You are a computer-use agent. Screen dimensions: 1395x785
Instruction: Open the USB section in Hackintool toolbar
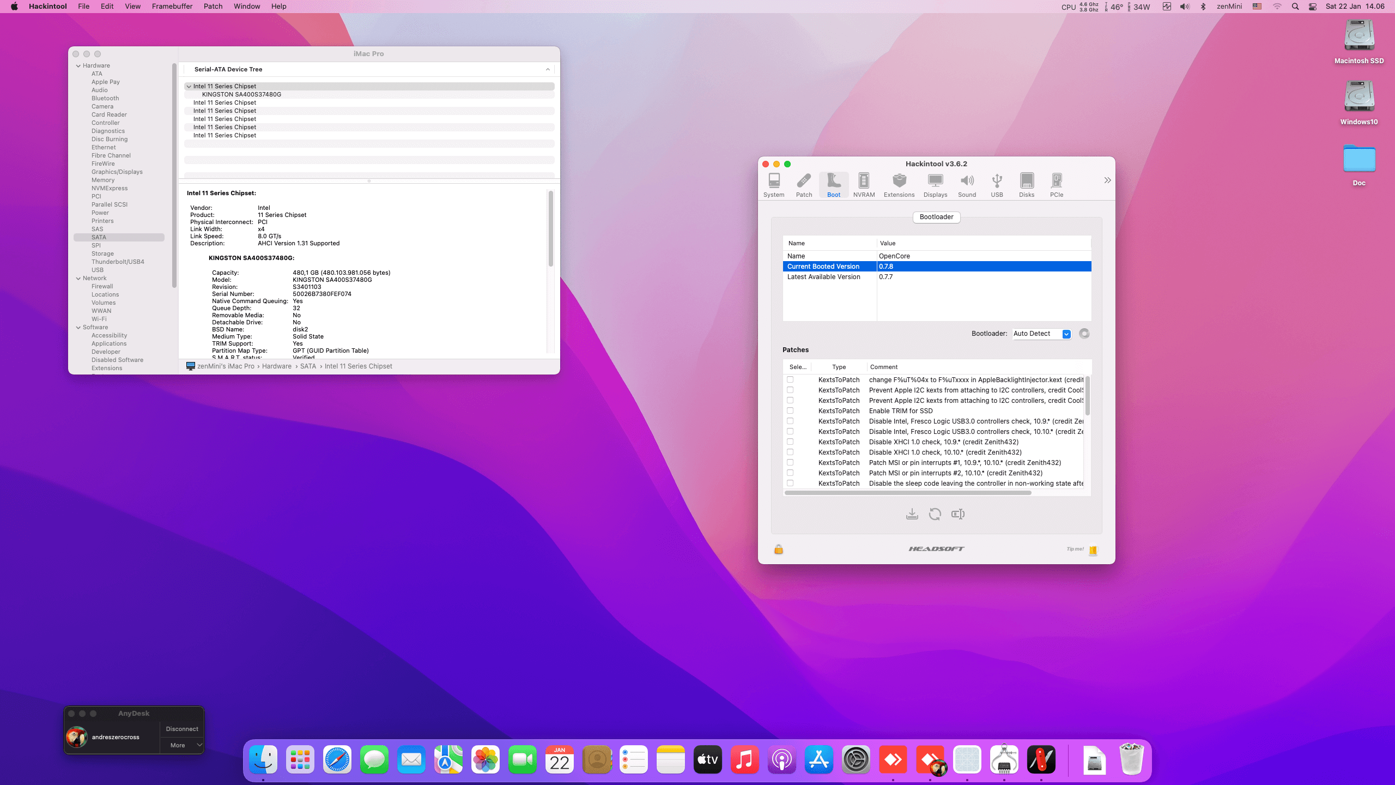point(997,185)
